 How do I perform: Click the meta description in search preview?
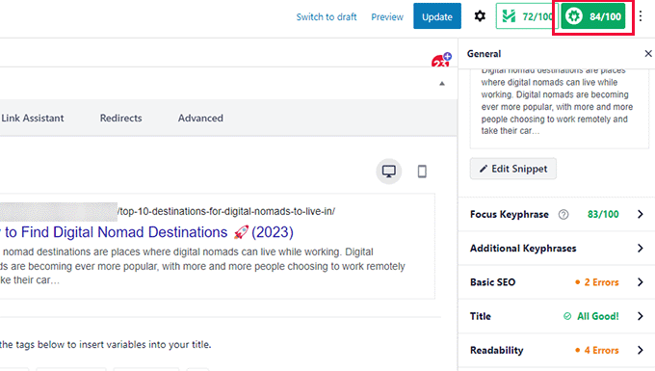202,266
